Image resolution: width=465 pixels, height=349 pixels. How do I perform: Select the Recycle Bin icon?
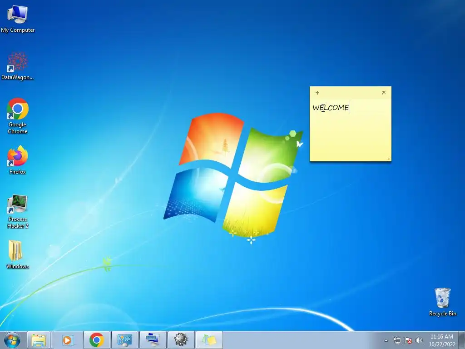pos(442,302)
